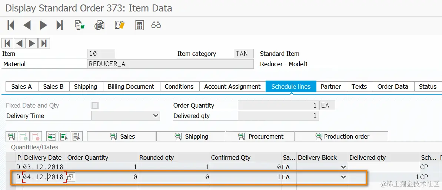This screenshot has height=190, width=442.
Task: Jump to last item in item navigation
Action: click(x=44, y=43)
